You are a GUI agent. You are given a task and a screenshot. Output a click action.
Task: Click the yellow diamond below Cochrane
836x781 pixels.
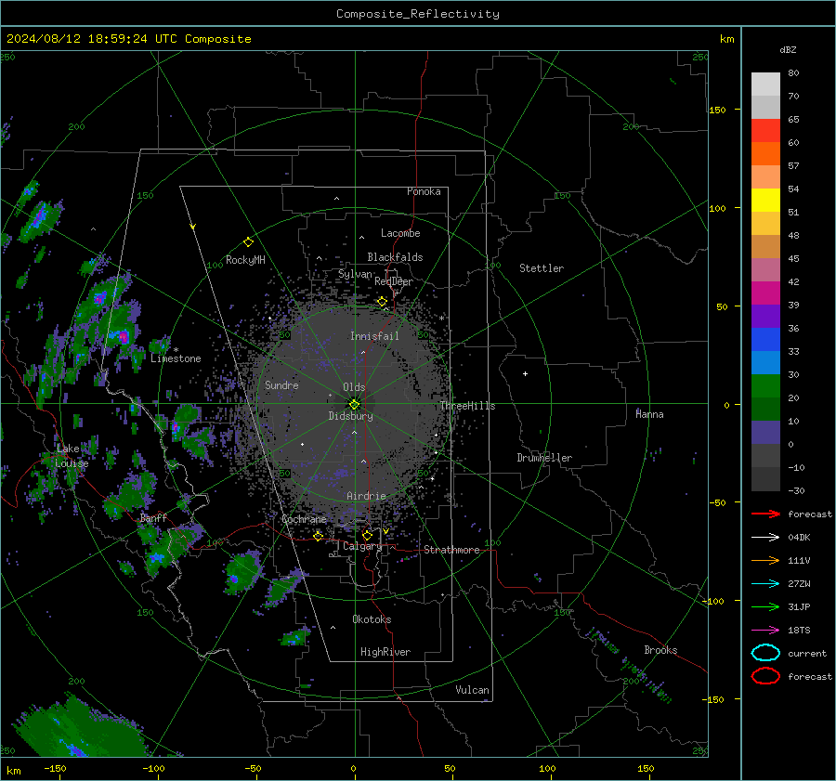point(319,536)
